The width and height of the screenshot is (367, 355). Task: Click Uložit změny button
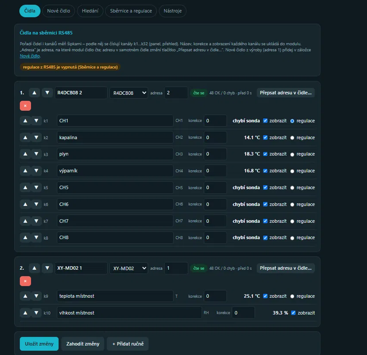(x=39, y=344)
